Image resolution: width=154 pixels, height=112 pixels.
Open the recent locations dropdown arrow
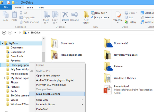click(15, 33)
